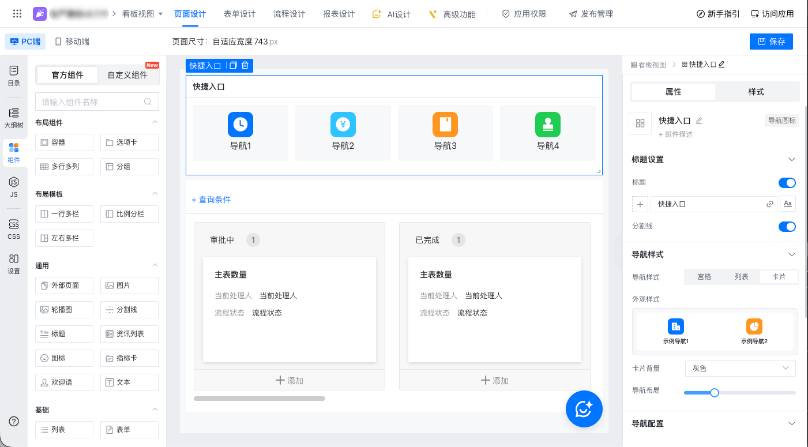Click the 导航3 orange book icon
Screen dimensions: 808x447
pos(445,124)
